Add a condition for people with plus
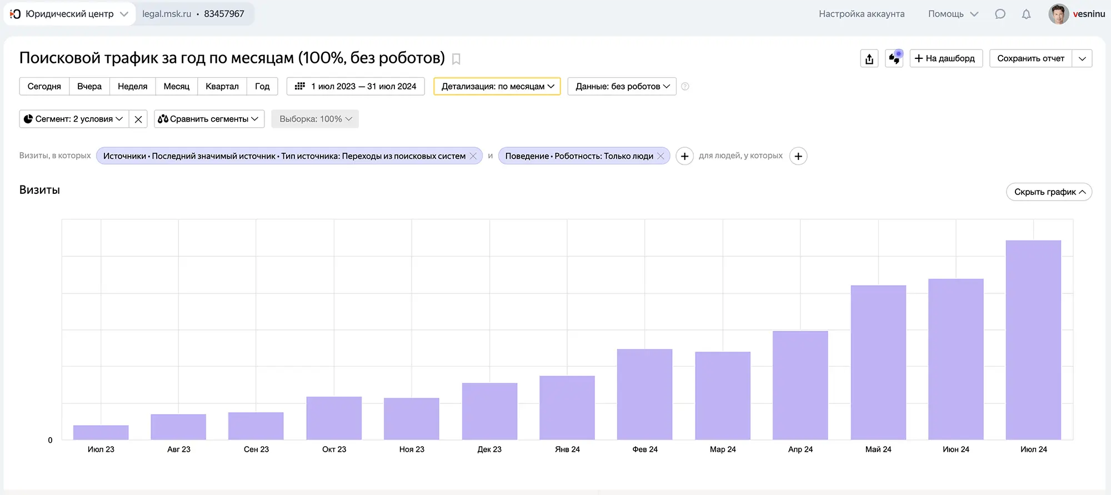 coord(798,156)
